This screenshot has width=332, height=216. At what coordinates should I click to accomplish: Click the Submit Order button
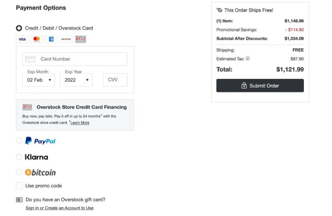[260, 85]
